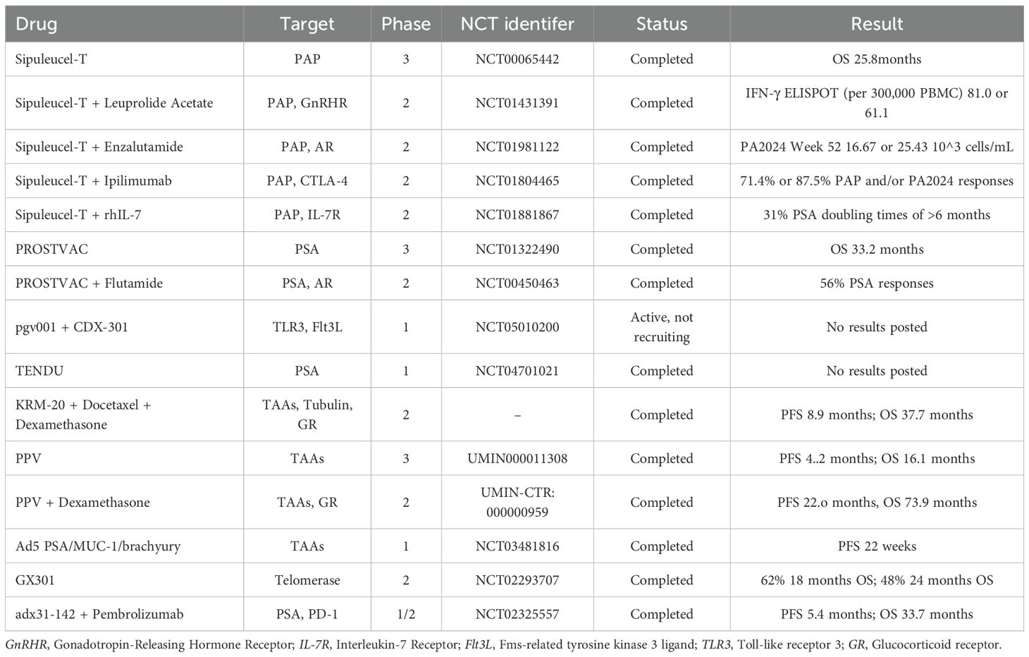Click the GX301 drug name
The image size is (1029, 657).
[x=35, y=581]
